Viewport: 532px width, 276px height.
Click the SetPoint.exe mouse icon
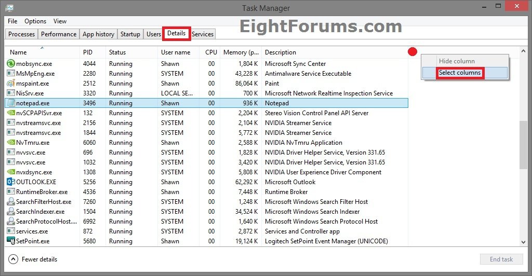coord(11,241)
